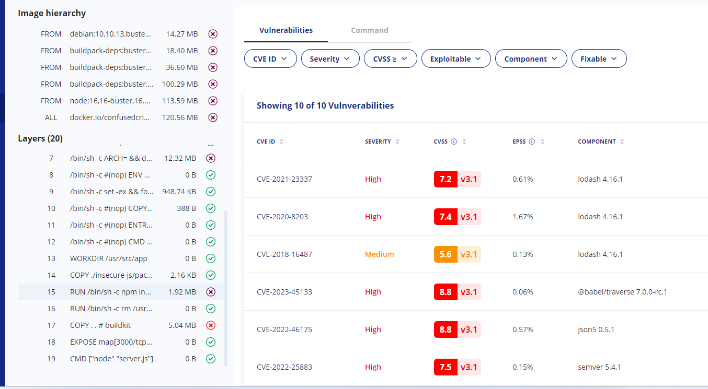Click the EPSS info icon in column header
This screenshot has height=389, width=708.
532,142
